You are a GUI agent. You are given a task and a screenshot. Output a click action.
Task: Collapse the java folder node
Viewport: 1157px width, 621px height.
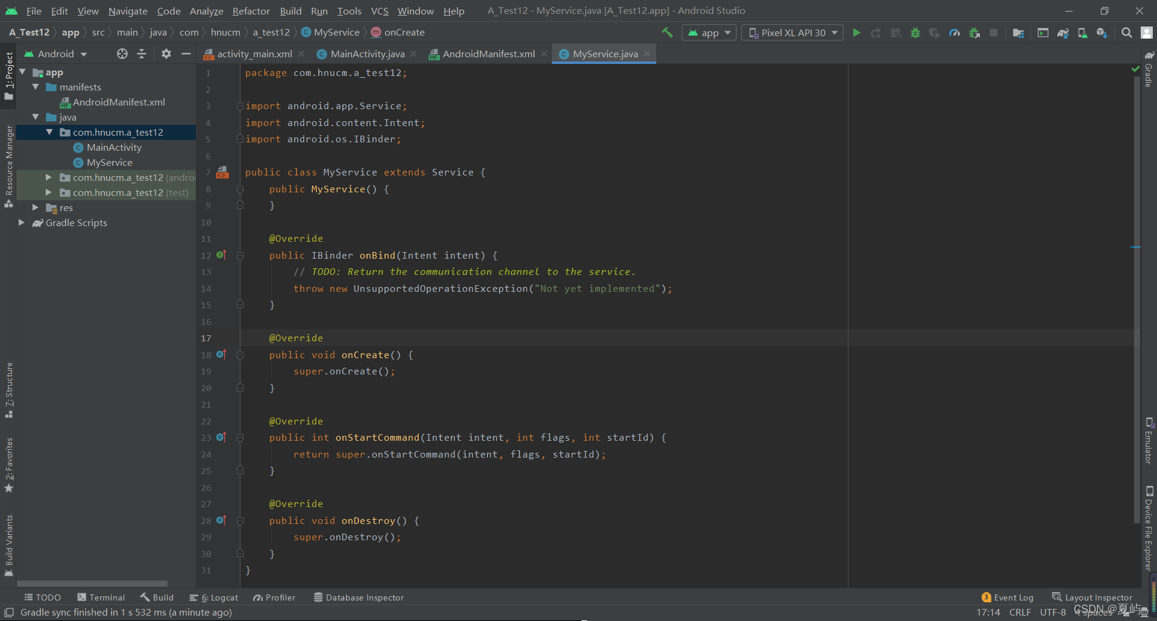[x=36, y=117]
